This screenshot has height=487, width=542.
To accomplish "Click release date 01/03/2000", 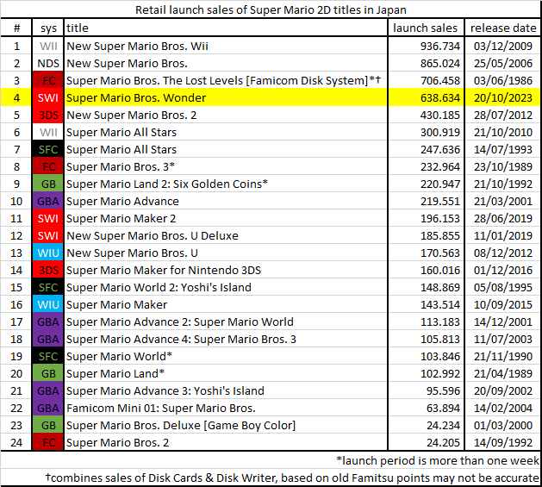I will coord(503,426).
